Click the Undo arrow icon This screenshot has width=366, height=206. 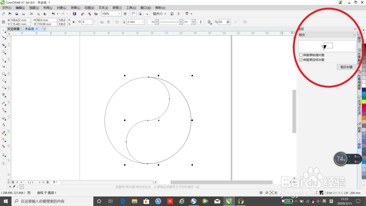(x=53, y=14)
